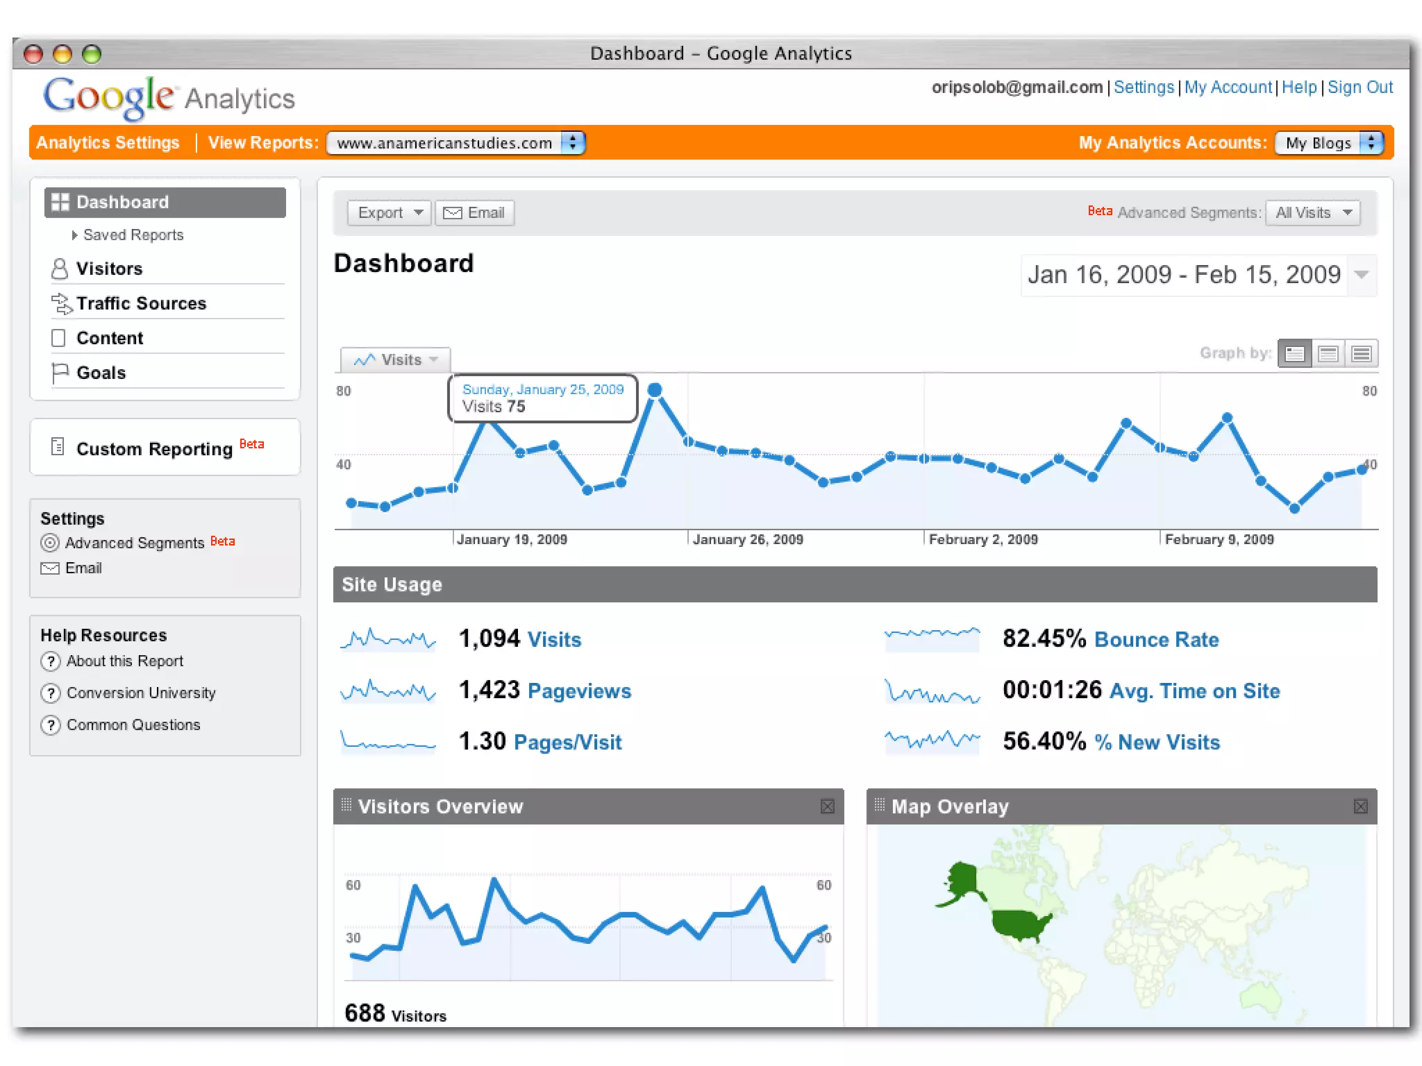This screenshot has height=1066, width=1422.
Task: Click the About this Report help icon
Action: click(50, 661)
